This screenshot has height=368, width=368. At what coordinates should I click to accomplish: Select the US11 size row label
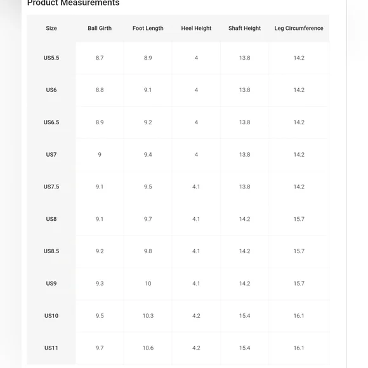[51, 348]
